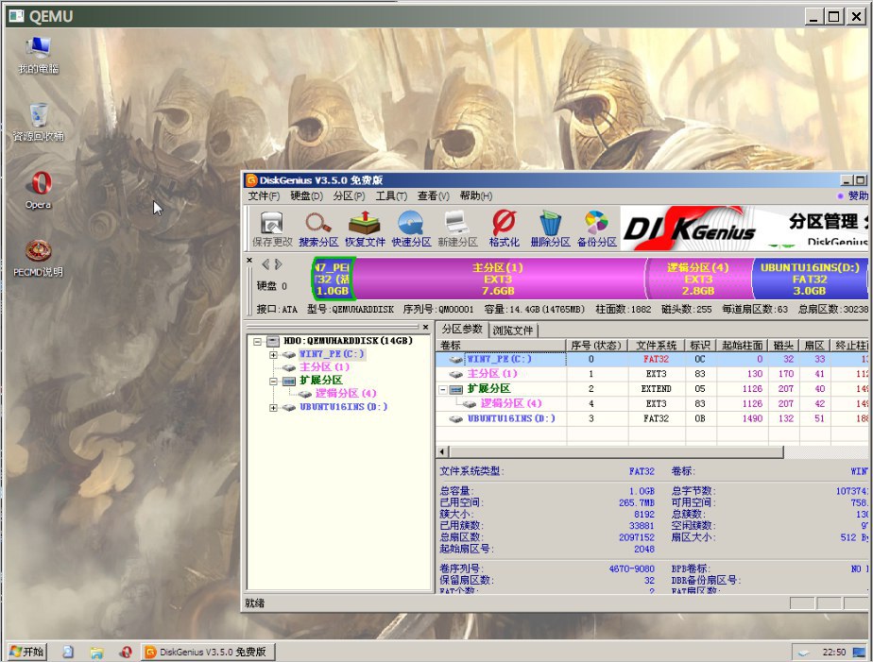The height and width of the screenshot is (662, 873).
Task: Click the 起始柱面 column header
Action: click(x=743, y=346)
